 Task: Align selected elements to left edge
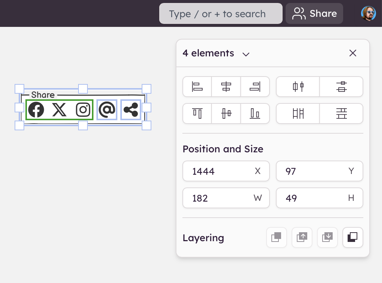click(197, 87)
